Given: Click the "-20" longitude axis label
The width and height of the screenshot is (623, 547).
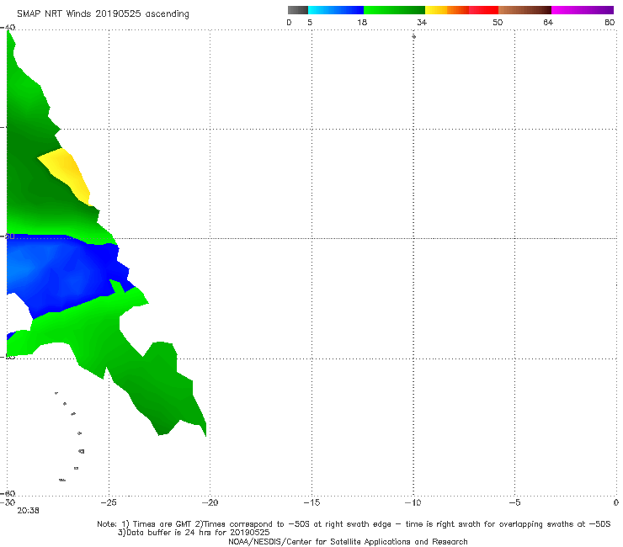Looking at the screenshot, I should [210, 502].
